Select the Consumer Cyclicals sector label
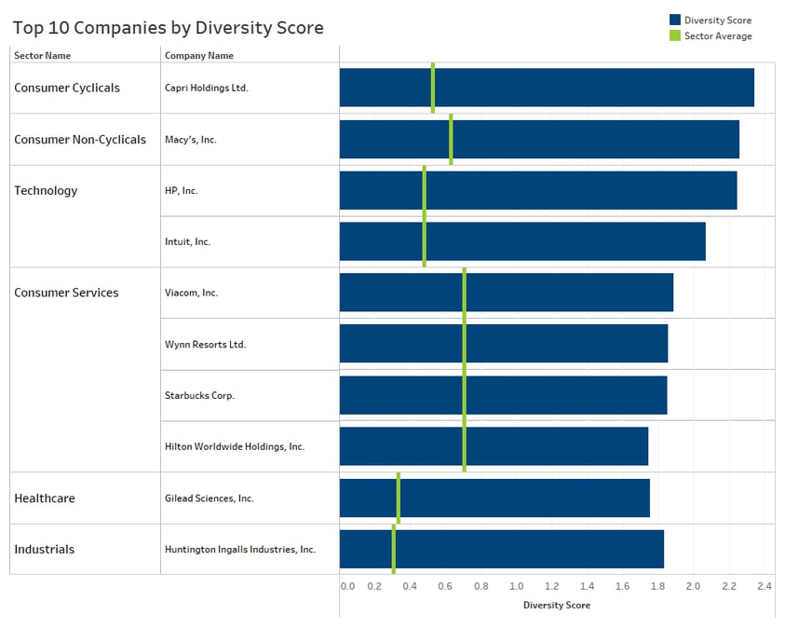 tap(67, 88)
